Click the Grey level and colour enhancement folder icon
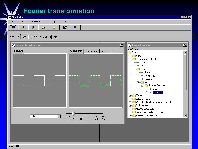 [x=134, y=102]
